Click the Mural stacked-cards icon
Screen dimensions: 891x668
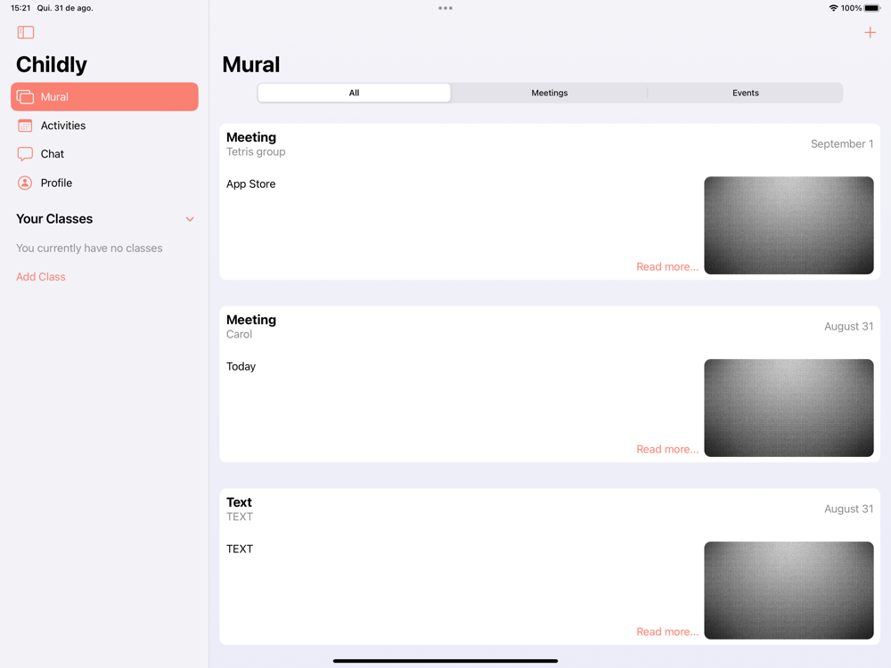(25, 97)
